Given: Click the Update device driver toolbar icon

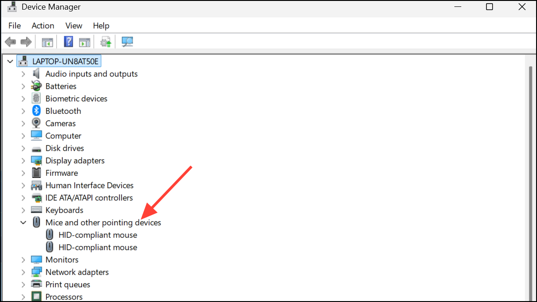Looking at the screenshot, I should point(106,42).
